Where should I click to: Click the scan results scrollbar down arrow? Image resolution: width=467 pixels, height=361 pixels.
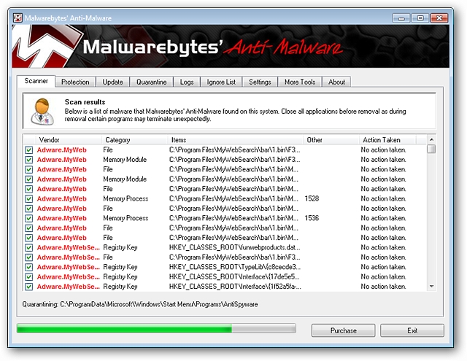pyautogui.click(x=431, y=287)
